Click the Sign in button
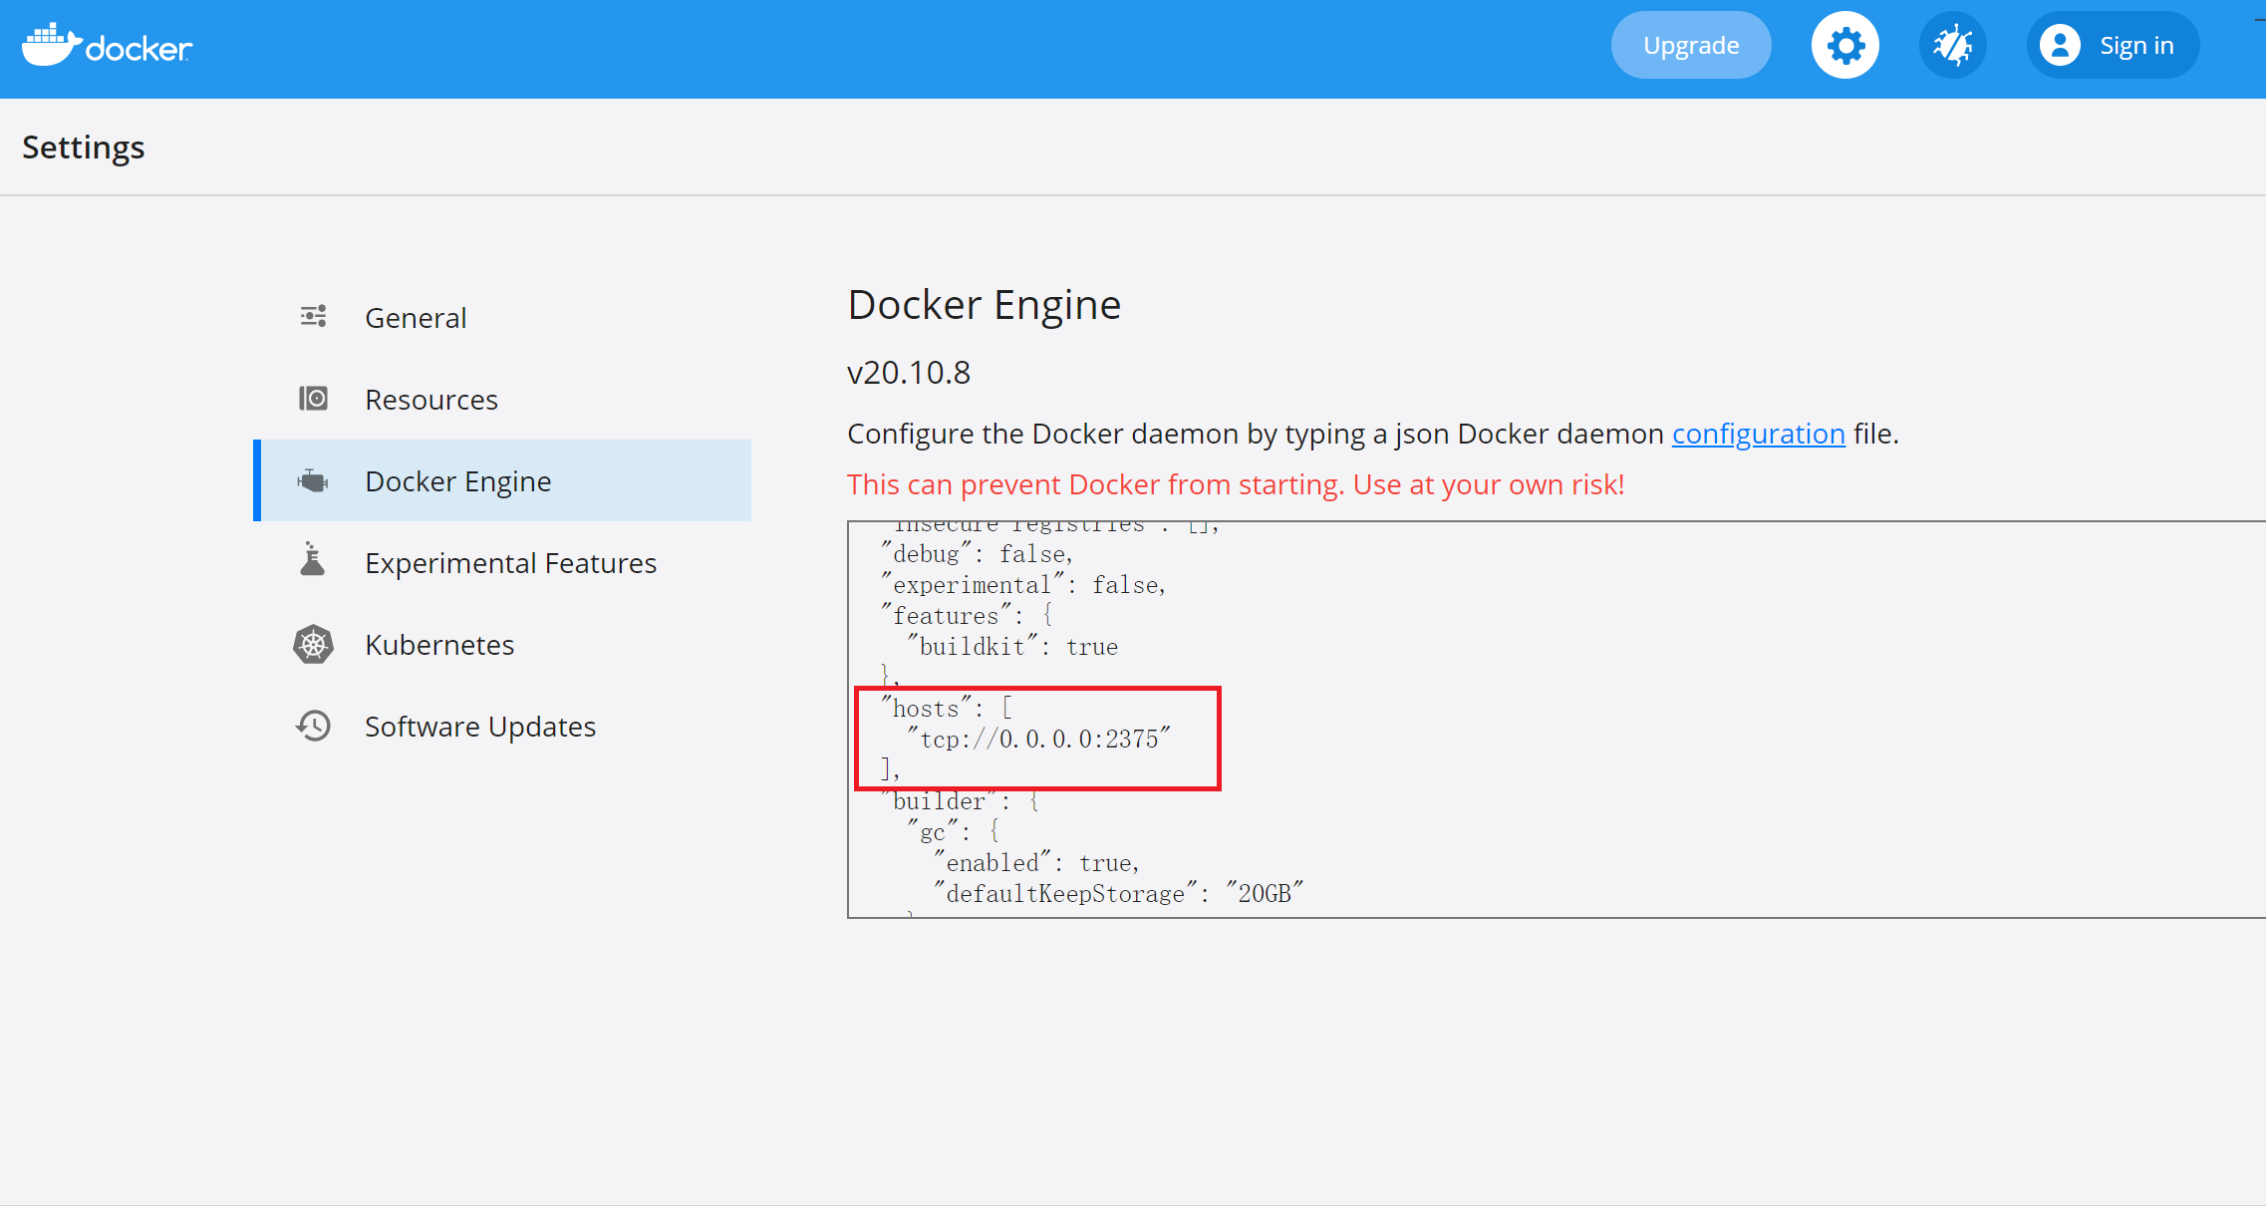 coord(2135,46)
